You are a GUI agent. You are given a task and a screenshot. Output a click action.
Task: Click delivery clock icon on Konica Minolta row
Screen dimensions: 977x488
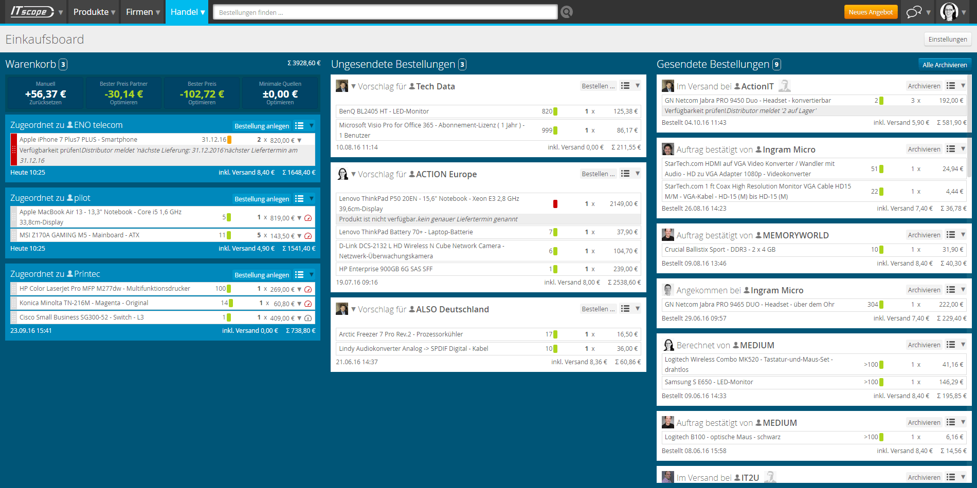tap(308, 304)
